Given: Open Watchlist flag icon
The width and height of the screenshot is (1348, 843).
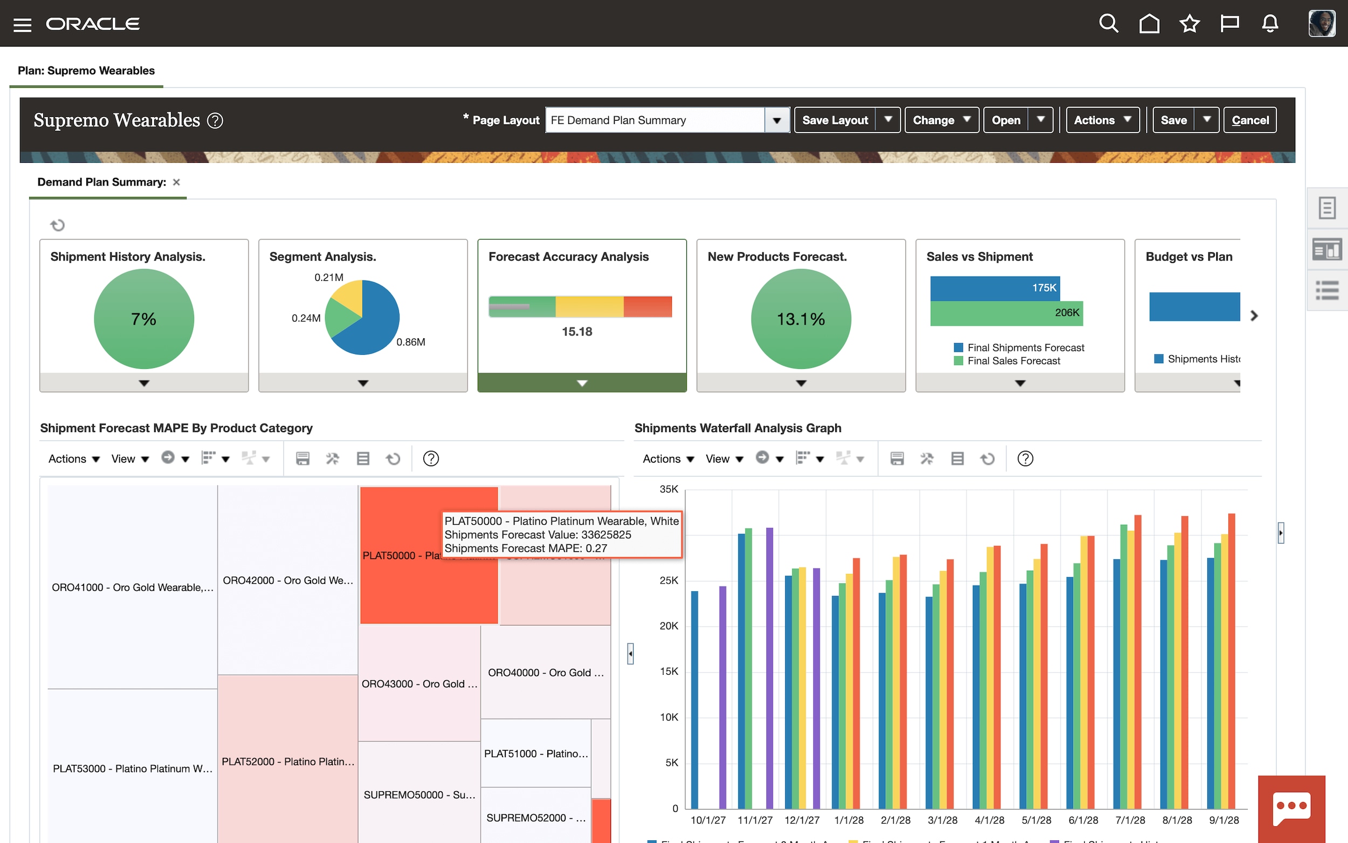Looking at the screenshot, I should tap(1229, 23).
